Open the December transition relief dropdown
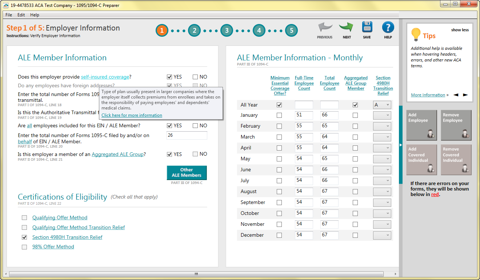This screenshot has width=480, height=280. point(382,235)
